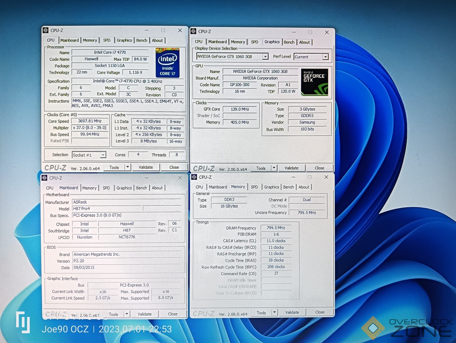The height and width of the screenshot is (343, 456).
Task: Open SPD tab in the top-left CPU window
Action: coord(107,40)
